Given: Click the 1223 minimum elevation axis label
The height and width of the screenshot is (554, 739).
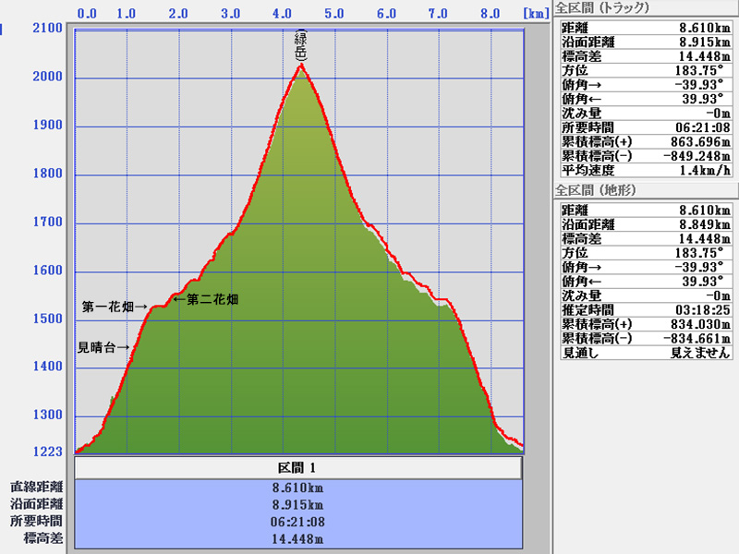Looking at the screenshot, I should click(x=48, y=452).
